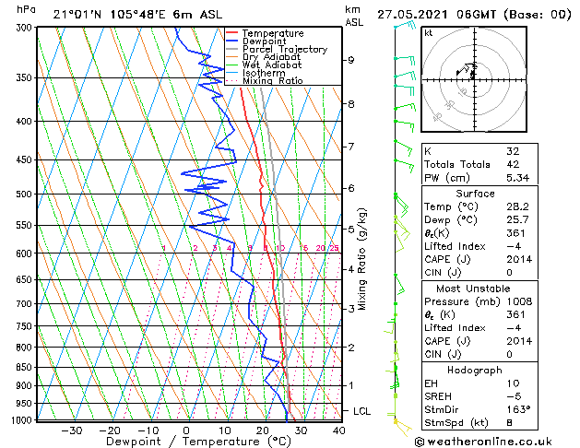Click the station coordinates 21°01'N 105°48'E

coord(110,15)
